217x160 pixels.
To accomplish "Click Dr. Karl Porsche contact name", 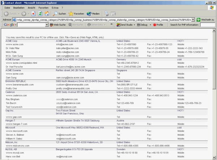I will point(14,67).
